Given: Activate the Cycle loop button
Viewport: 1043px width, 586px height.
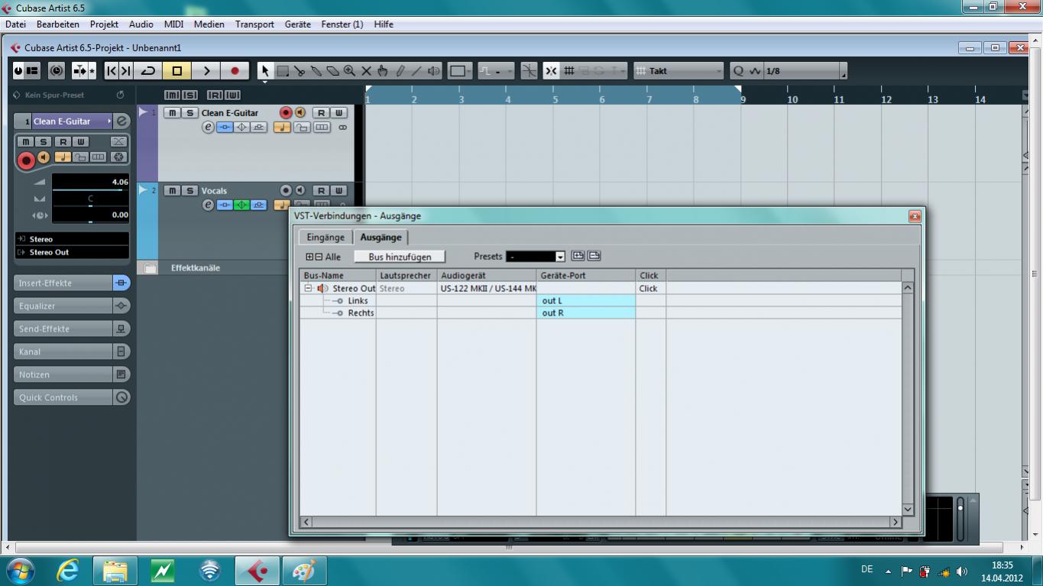Looking at the screenshot, I should coord(148,71).
